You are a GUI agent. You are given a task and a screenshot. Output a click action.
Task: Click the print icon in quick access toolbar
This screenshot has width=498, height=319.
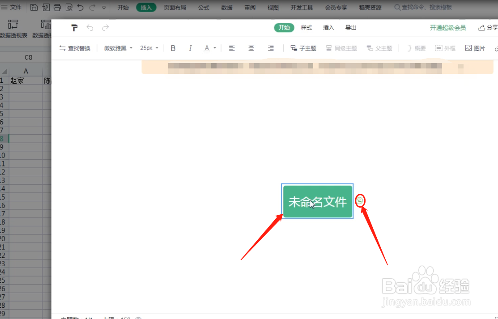(x=57, y=7)
